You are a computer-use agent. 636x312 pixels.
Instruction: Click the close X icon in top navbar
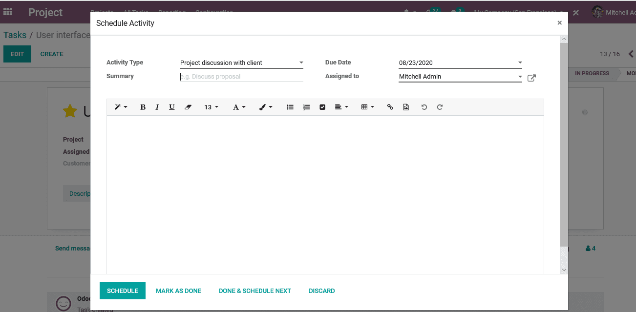tap(576, 13)
